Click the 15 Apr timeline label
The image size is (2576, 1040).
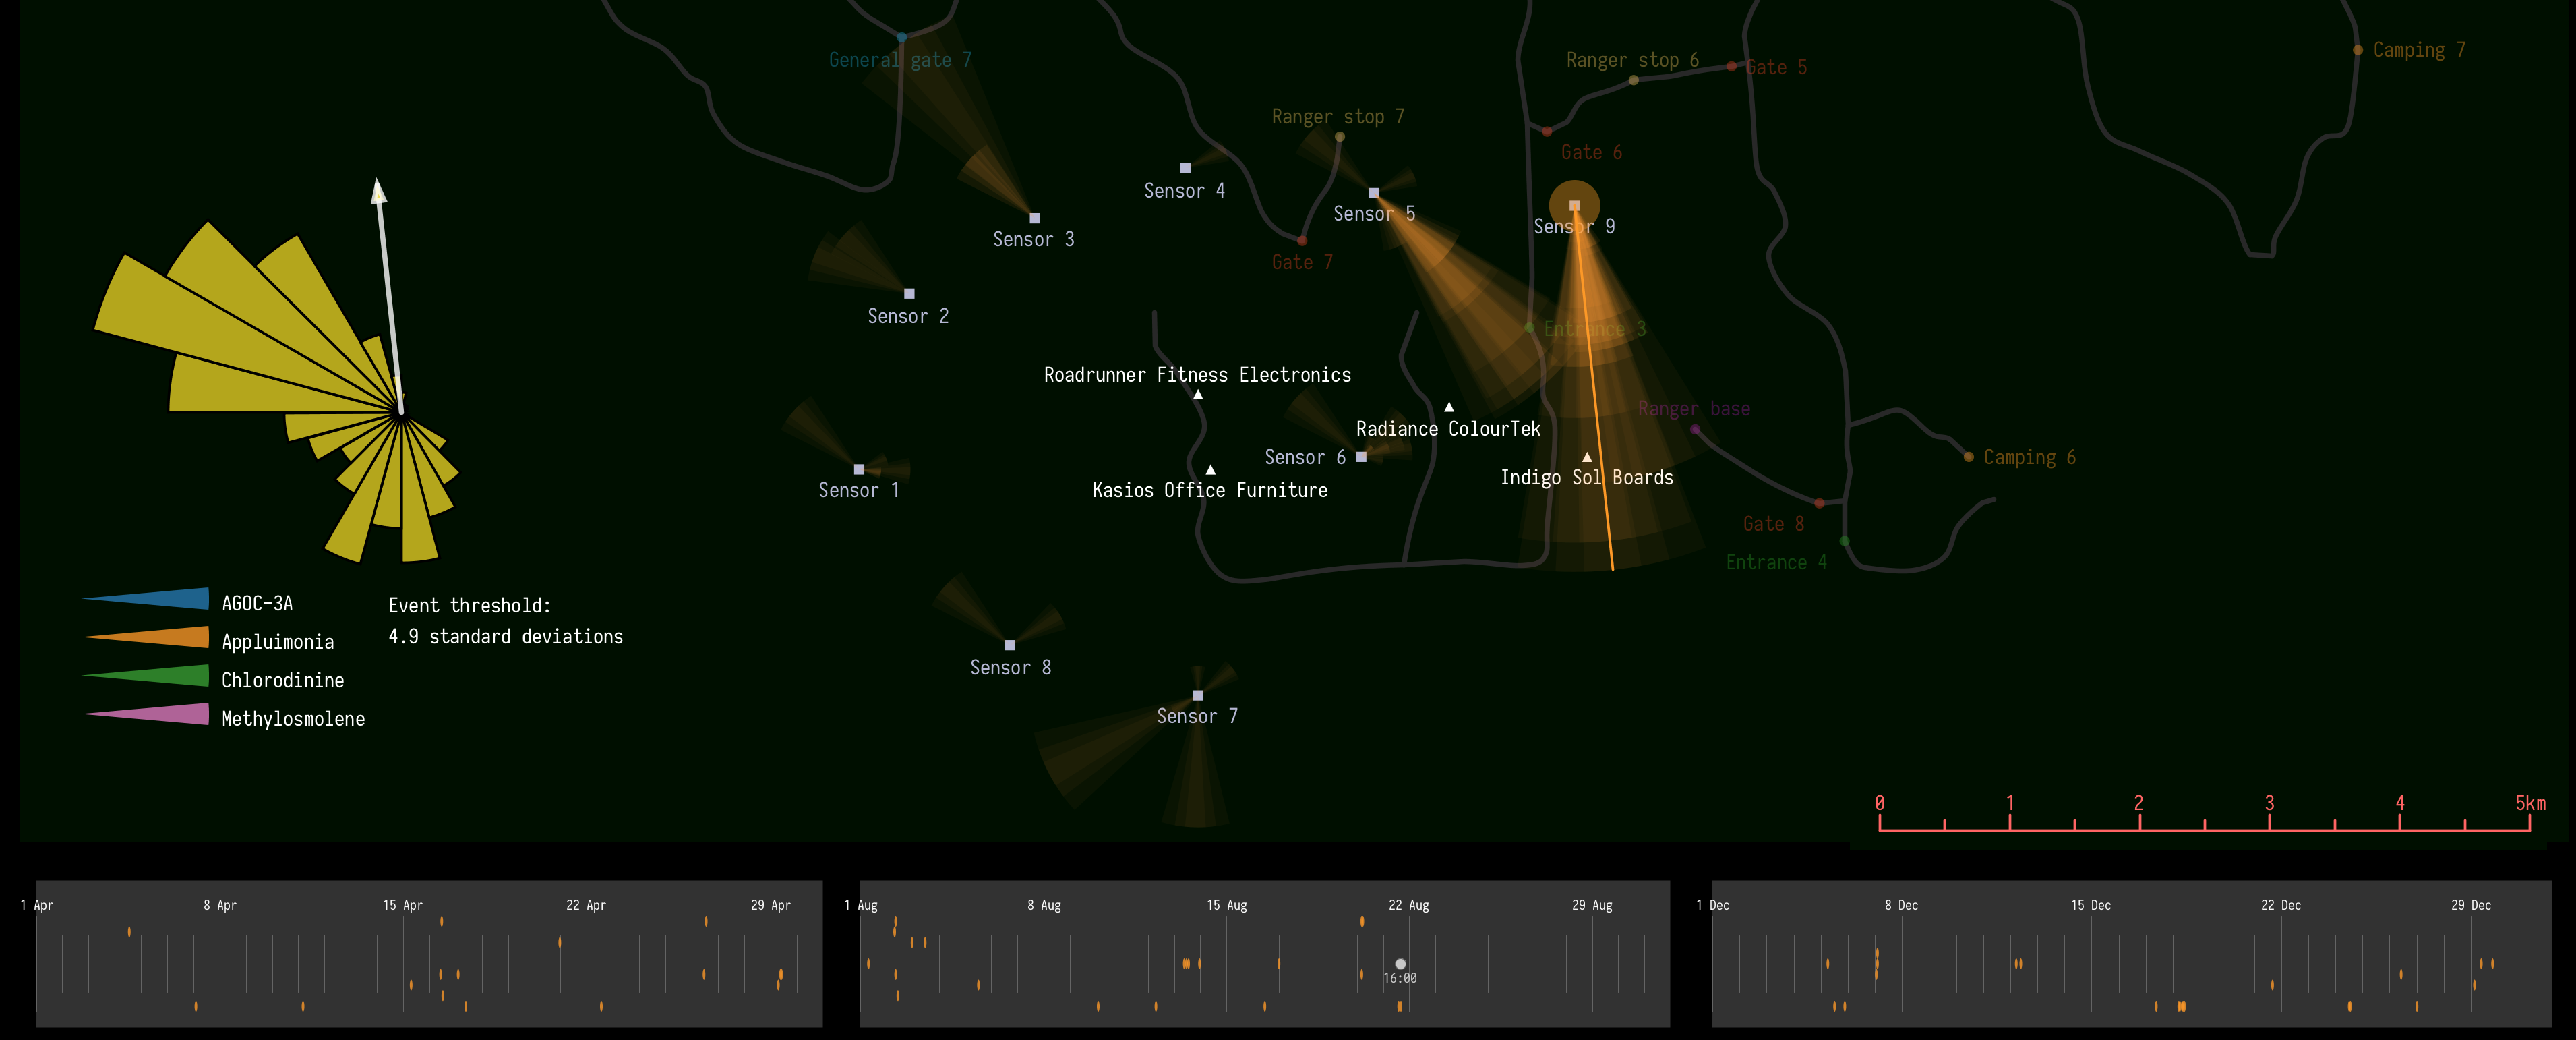403,905
